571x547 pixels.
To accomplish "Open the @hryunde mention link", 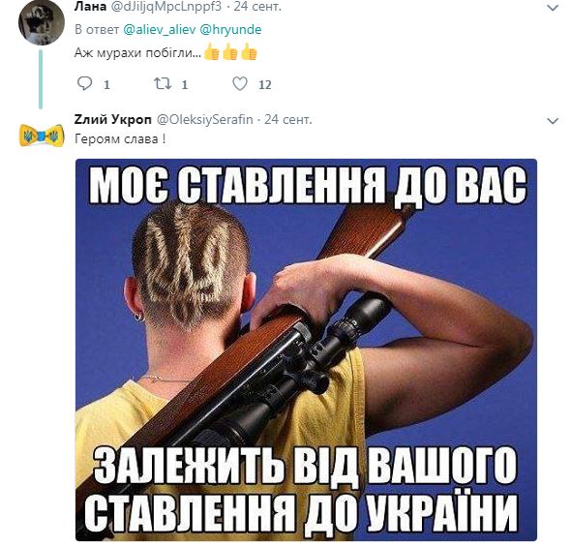I will (x=230, y=29).
